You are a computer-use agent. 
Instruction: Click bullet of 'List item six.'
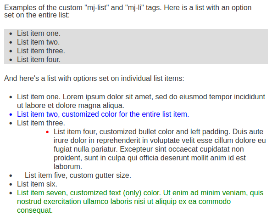[11, 185]
